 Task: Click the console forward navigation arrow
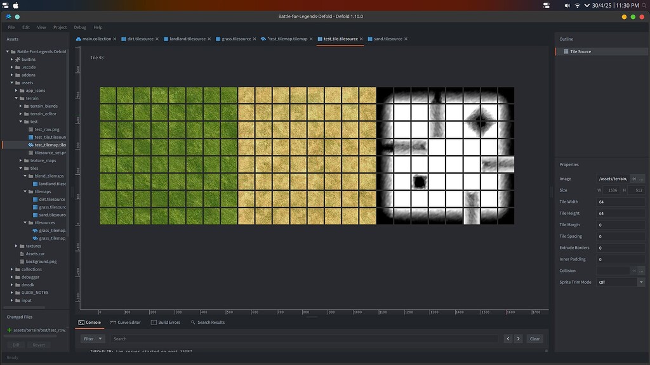519,338
